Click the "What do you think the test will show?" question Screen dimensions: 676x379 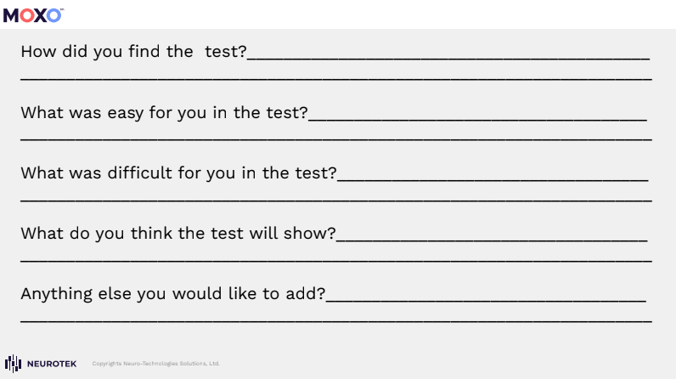click(178, 234)
